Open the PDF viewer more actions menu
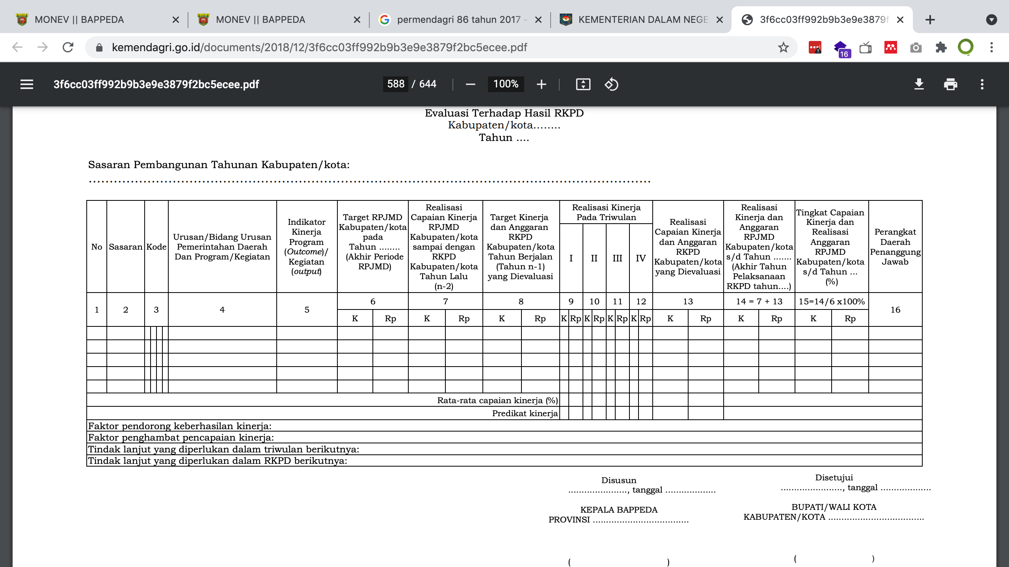Viewport: 1009px width, 567px height. pos(982,84)
